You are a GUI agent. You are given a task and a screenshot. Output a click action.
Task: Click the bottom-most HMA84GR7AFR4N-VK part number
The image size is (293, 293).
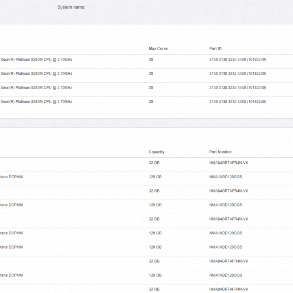(229, 289)
